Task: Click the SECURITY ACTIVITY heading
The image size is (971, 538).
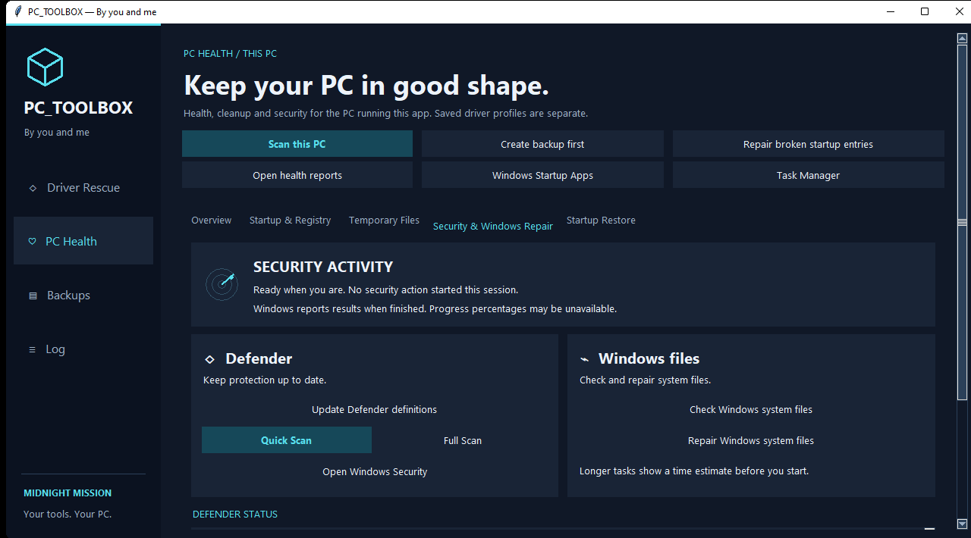Action: coord(323,267)
